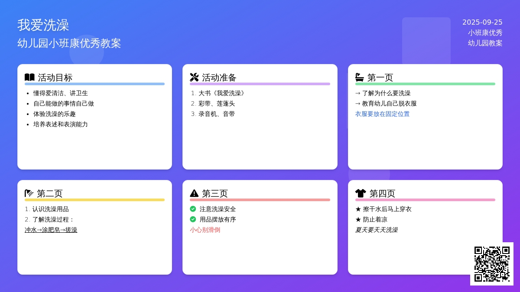Select the 活动目标 card heading
Viewport: 520px width, 292px height.
[55, 77]
